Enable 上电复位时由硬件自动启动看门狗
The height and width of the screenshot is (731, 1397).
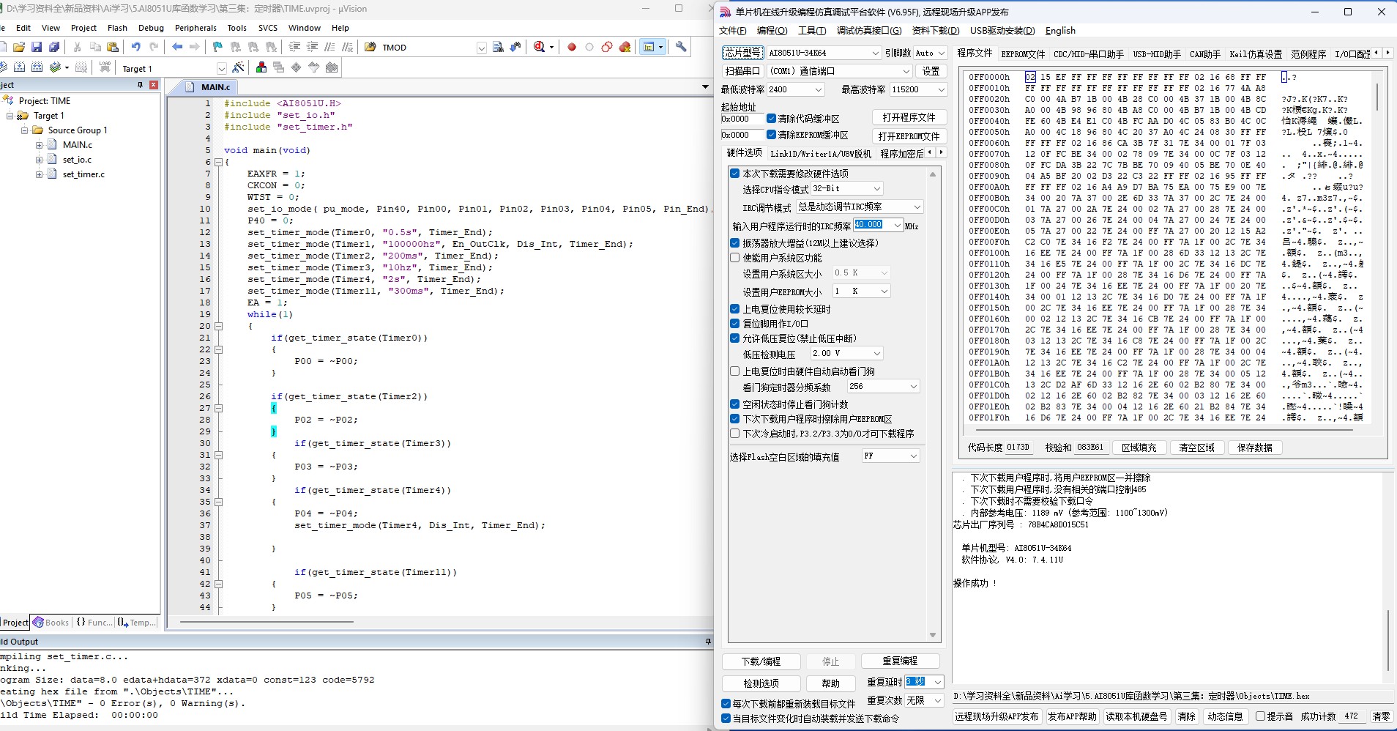pyautogui.click(x=735, y=371)
